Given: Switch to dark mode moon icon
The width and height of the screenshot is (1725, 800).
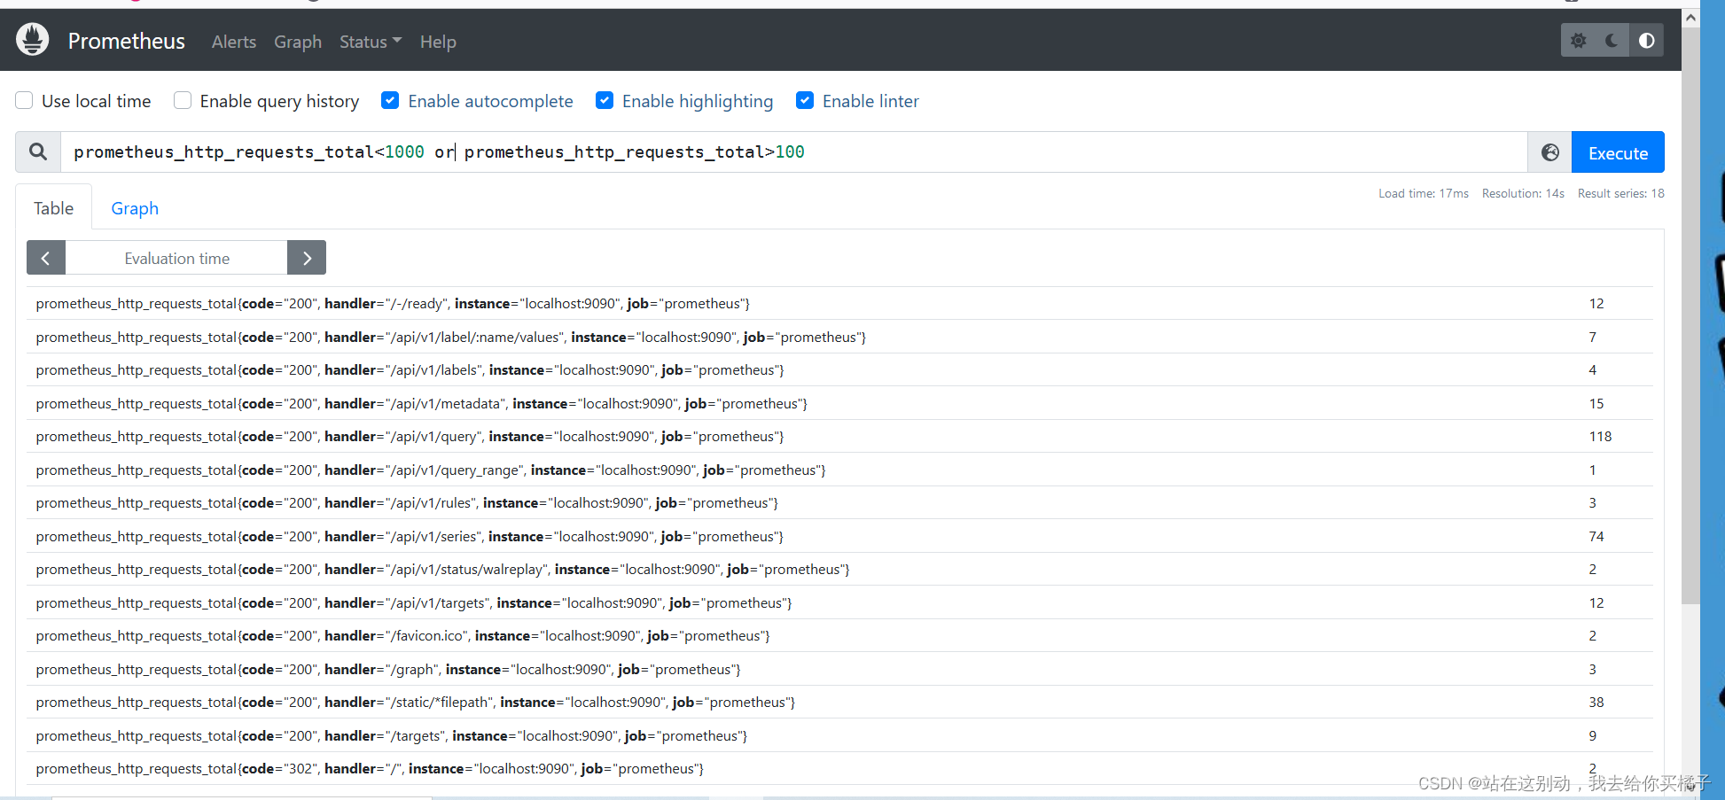Looking at the screenshot, I should (x=1612, y=40).
